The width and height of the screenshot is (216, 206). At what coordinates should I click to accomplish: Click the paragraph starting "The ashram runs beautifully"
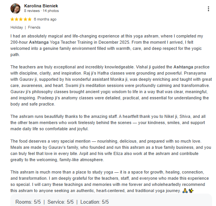click(x=108, y=123)
